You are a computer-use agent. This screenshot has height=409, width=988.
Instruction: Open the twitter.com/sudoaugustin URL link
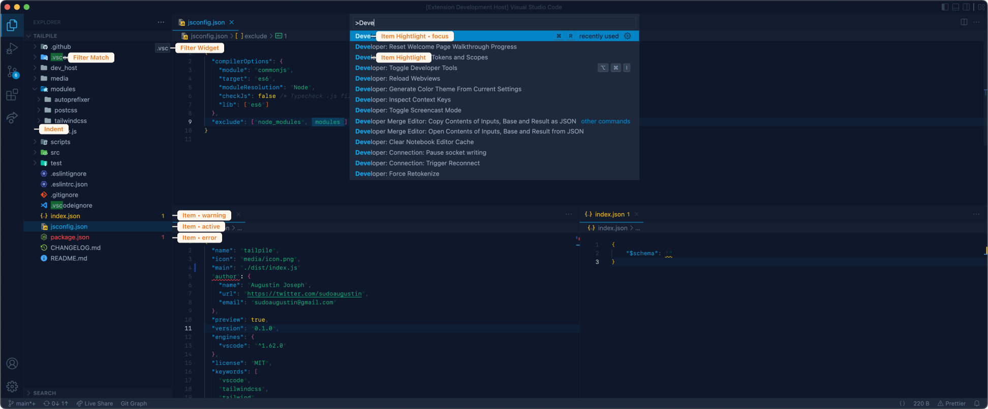click(304, 294)
